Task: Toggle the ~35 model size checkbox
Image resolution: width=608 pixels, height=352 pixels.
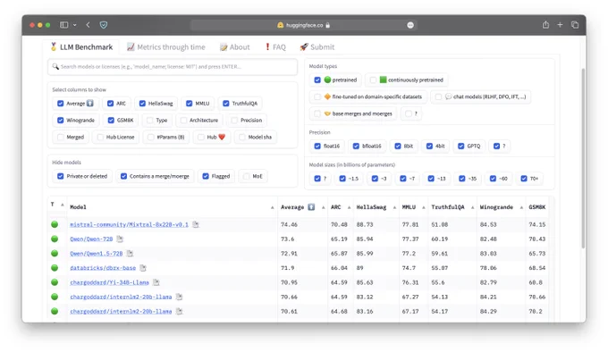Action: pyautogui.click(x=462, y=179)
